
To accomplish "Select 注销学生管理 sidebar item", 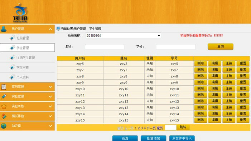I will 26,57.
